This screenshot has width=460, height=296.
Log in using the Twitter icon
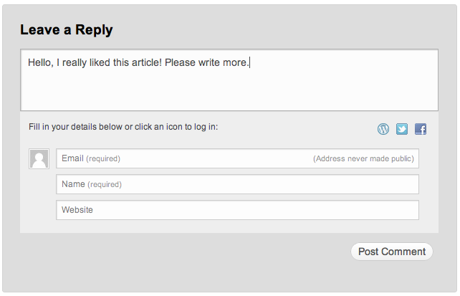(x=402, y=129)
